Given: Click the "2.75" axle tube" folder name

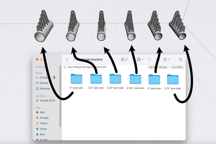Looking at the screenshot, I should (173, 88).
